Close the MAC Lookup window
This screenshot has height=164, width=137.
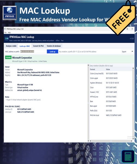pyautogui.click(x=132, y=29)
